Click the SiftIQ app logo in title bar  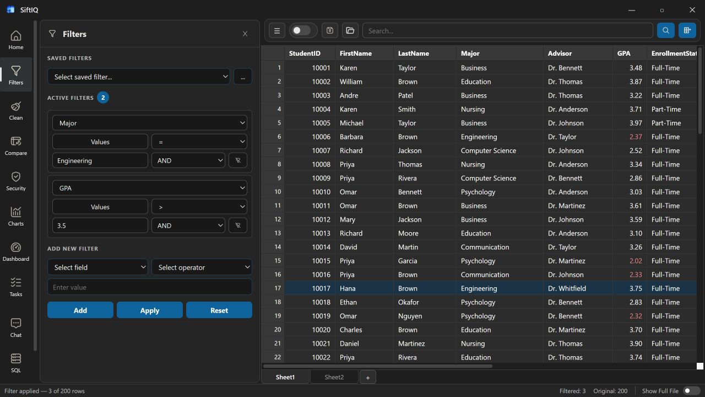point(10,10)
